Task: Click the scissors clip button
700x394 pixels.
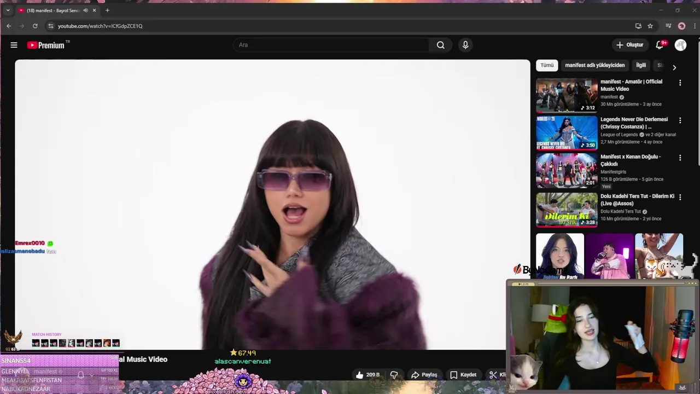Action: [494, 375]
